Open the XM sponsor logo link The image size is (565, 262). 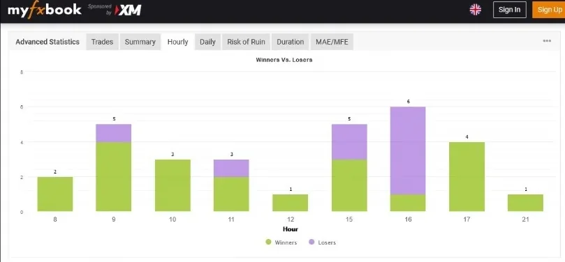128,10
